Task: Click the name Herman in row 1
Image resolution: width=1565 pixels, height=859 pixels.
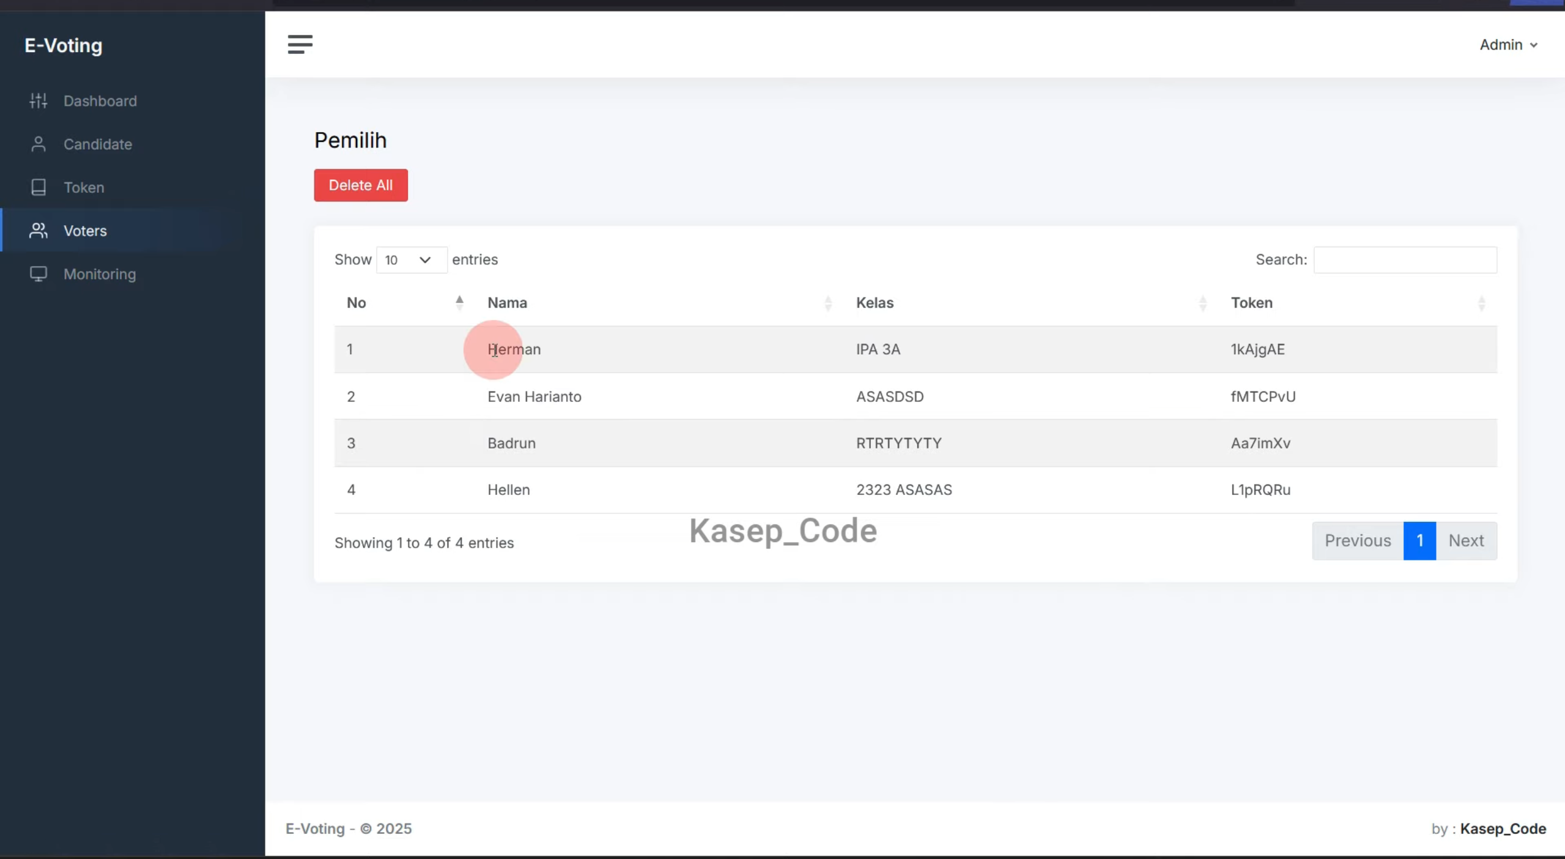Action: point(514,349)
